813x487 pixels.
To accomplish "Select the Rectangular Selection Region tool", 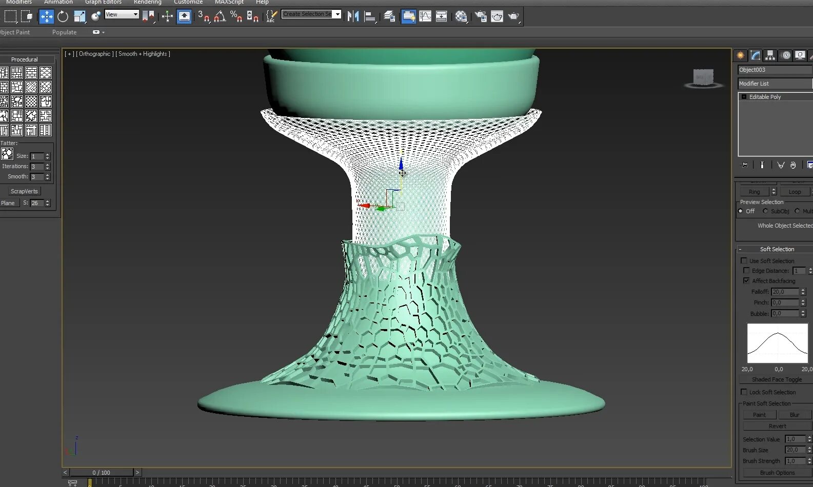I will coord(10,16).
